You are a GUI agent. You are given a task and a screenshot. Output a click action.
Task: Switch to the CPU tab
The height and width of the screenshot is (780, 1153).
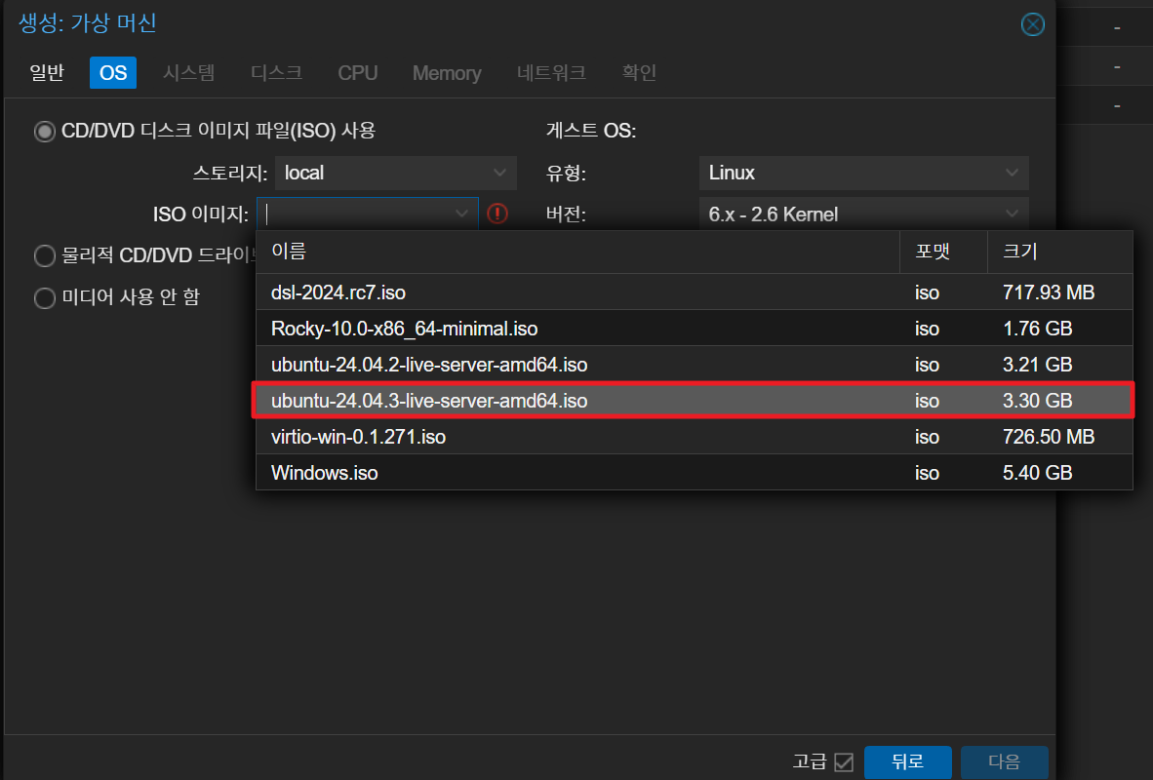coord(357,73)
